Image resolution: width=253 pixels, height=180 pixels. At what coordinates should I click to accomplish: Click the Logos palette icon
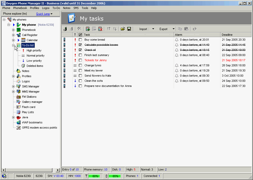click(19, 81)
